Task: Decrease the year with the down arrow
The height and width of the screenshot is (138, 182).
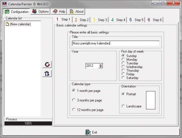Action: pos(101,67)
